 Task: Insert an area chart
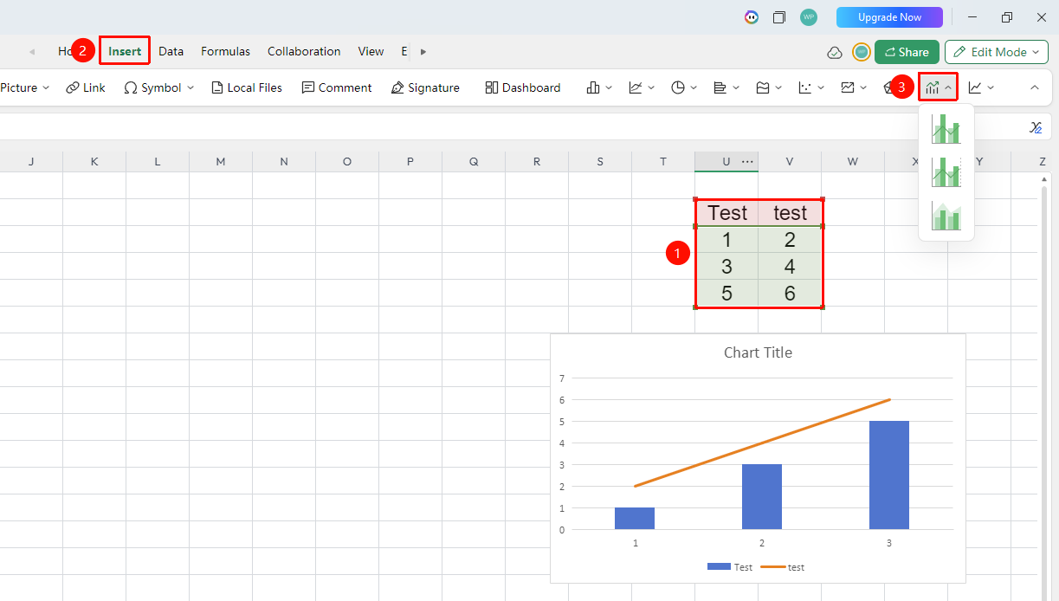763,87
